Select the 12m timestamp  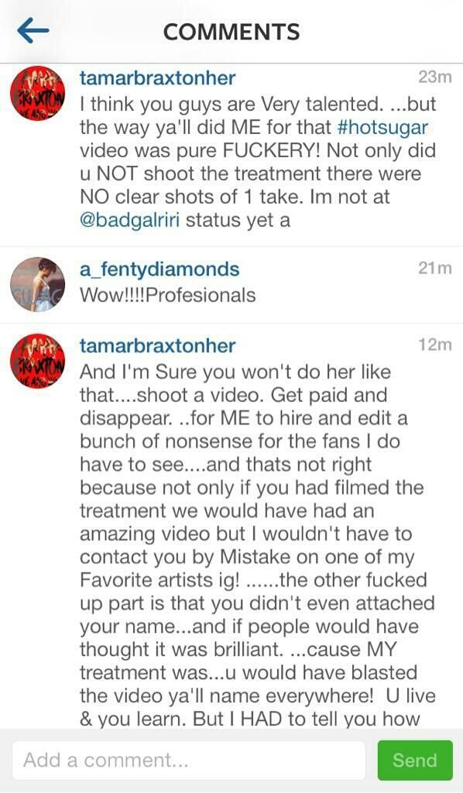tap(434, 345)
